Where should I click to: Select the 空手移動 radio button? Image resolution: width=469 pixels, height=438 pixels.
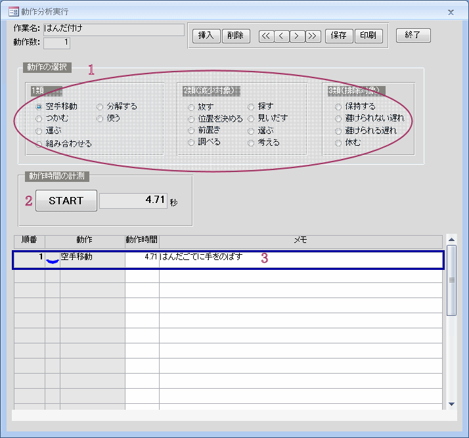[x=39, y=107]
